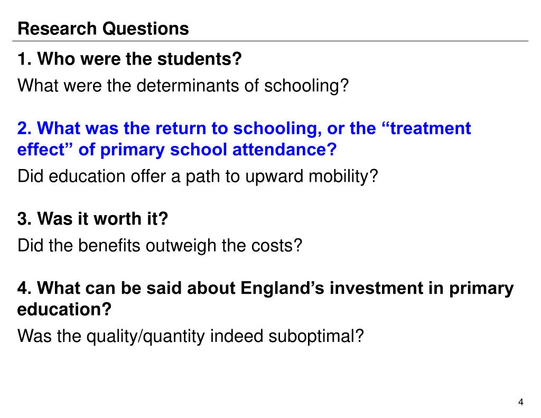
Task: Click the word 'Questions' in the title
Action: [146, 29]
